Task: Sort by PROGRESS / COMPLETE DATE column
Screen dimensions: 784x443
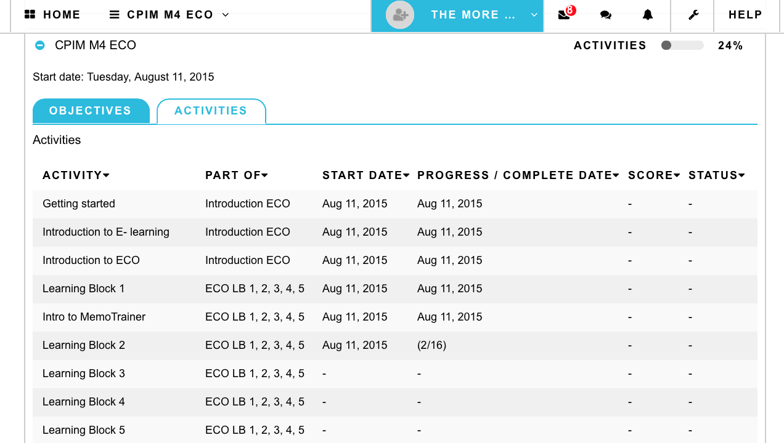Action: [x=518, y=175]
